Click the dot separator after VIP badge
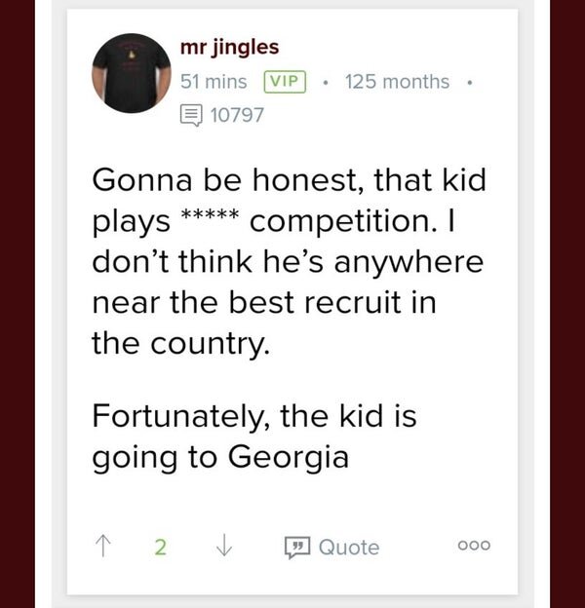The height and width of the screenshot is (608, 585). tap(325, 82)
